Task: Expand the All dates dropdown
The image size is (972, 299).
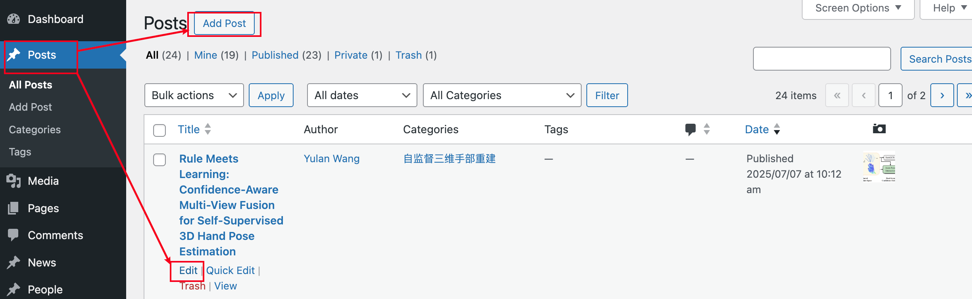Action: [x=362, y=95]
